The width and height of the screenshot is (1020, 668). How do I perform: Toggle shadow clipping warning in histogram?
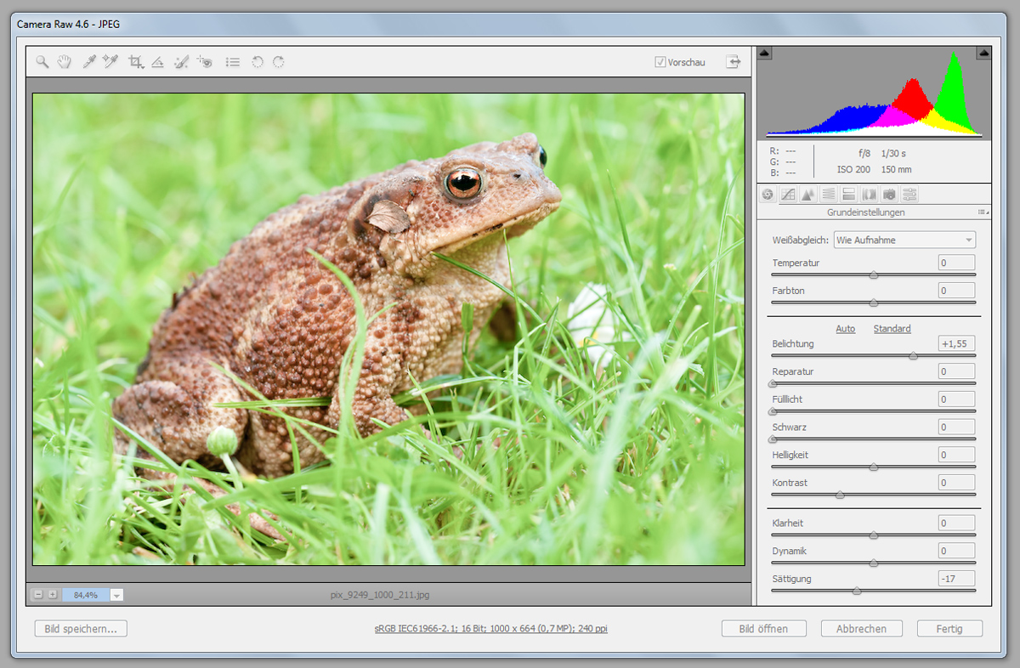(x=764, y=53)
